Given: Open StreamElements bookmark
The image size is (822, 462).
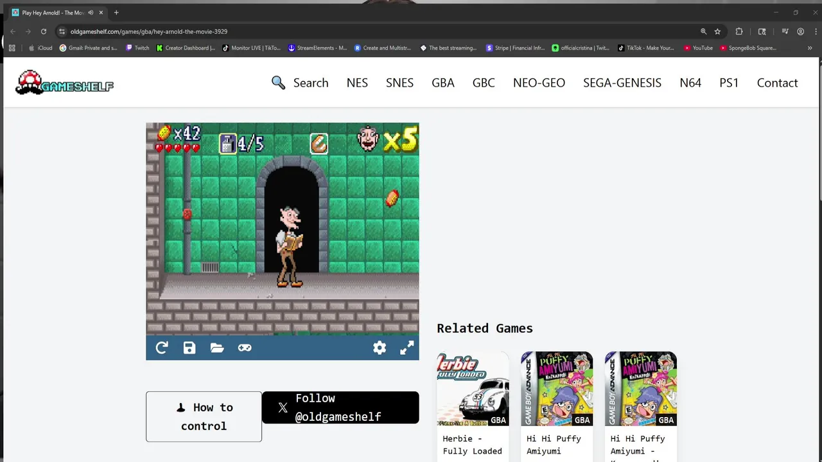Looking at the screenshot, I should point(317,47).
